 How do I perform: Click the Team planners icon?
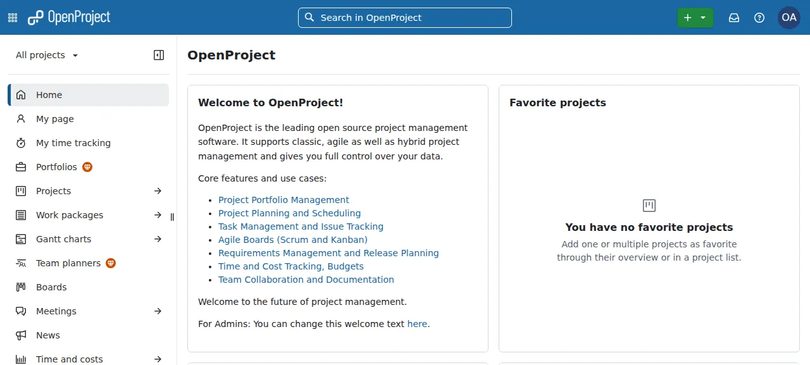click(x=21, y=263)
